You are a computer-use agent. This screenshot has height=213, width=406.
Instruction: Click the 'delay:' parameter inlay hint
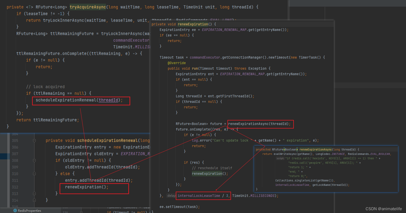tap(171, 196)
